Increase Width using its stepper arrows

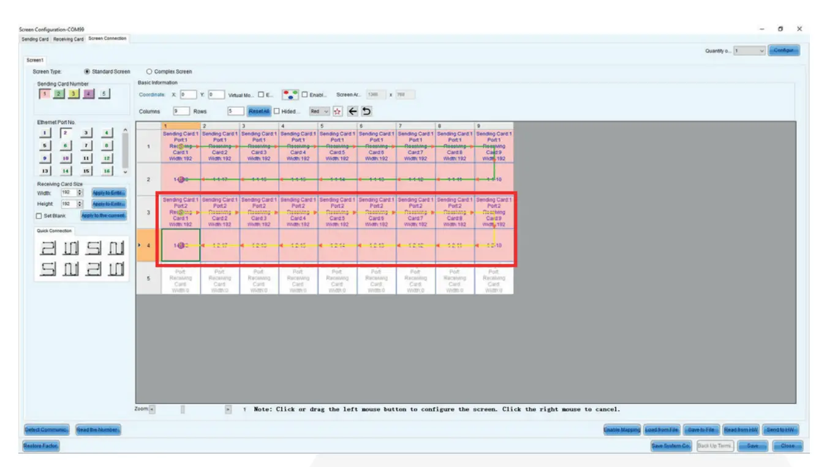pos(81,190)
